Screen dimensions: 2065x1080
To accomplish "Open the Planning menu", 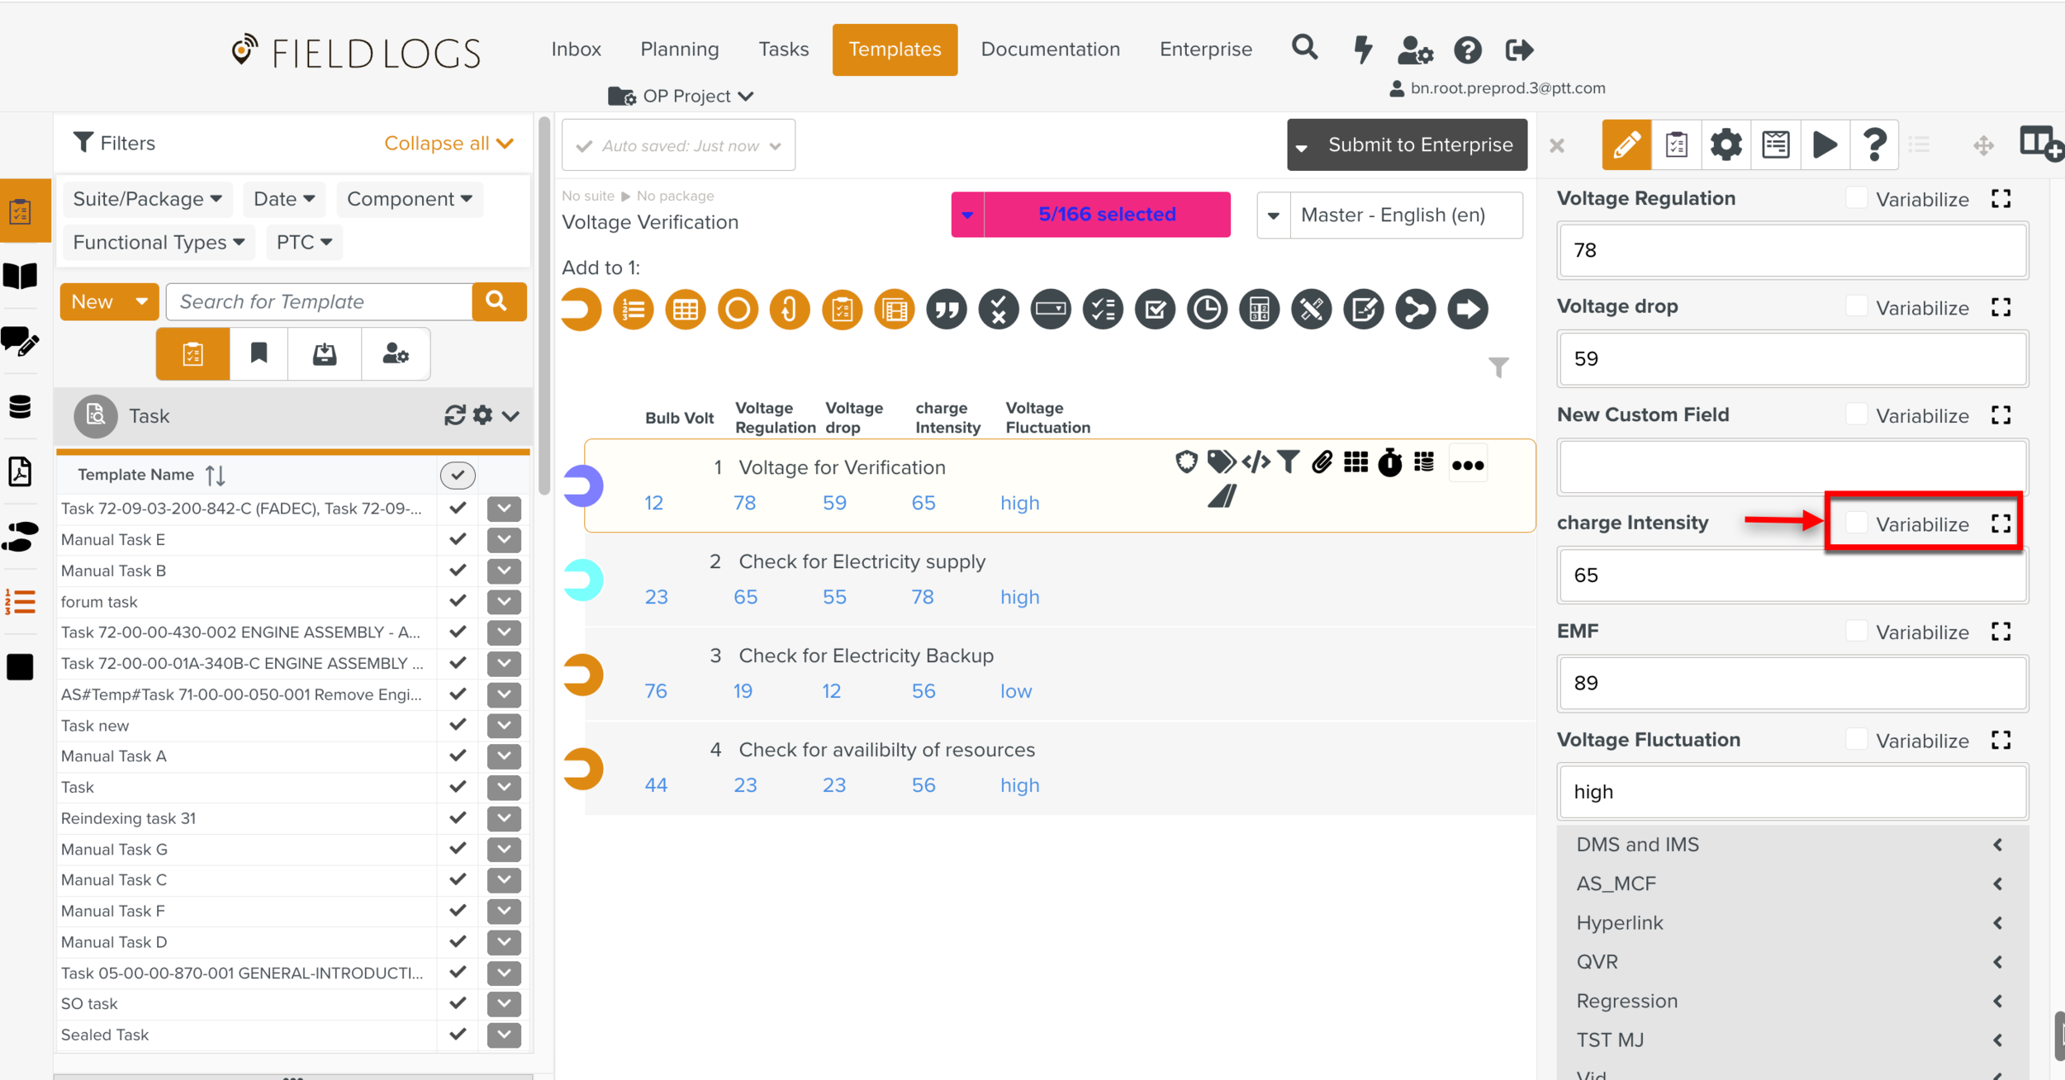I will coord(679,50).
